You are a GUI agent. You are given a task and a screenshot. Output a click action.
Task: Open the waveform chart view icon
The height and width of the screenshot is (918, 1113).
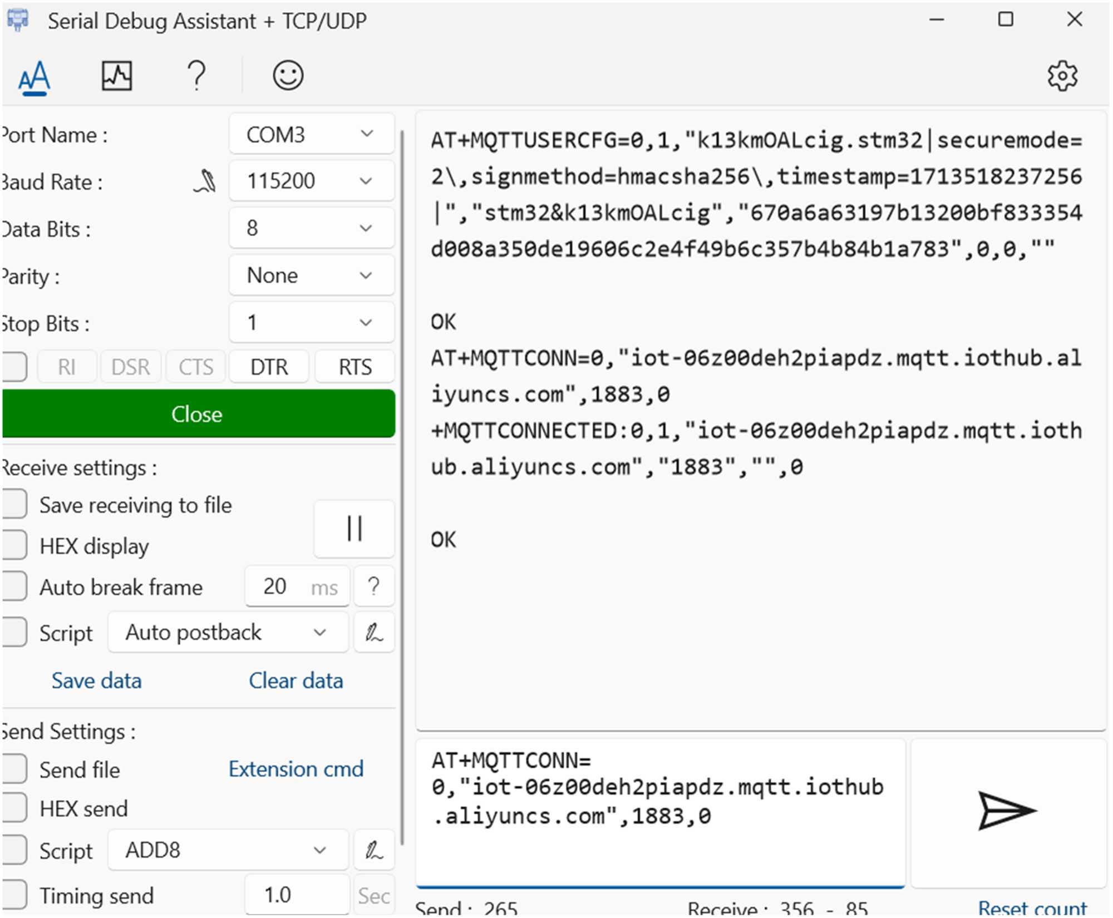click(117, 76)
